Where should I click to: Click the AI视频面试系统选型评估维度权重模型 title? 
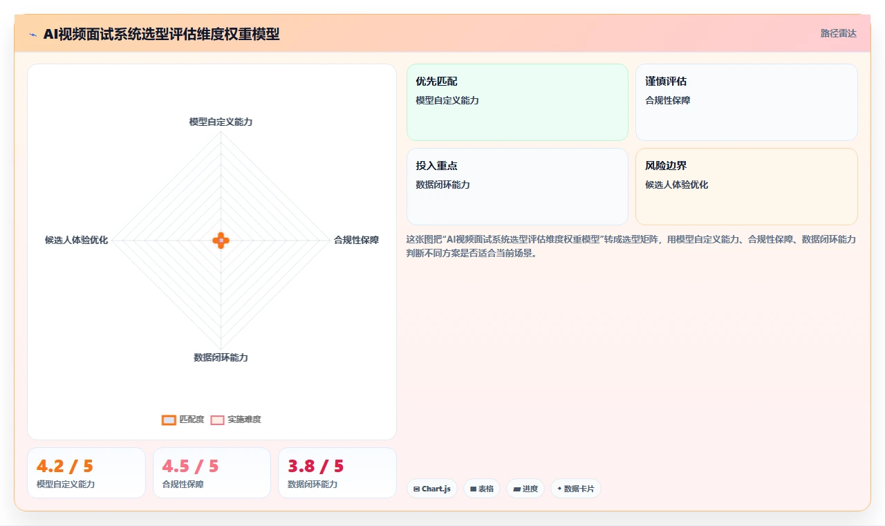click(x=161, y=34)
